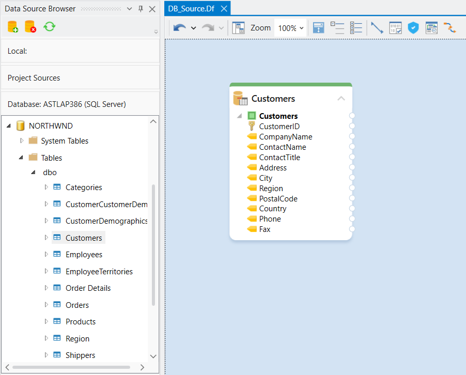Open the Project Sources section
Image resolution: width=466 pixels, height=375 pixels.
coord(80,77)
